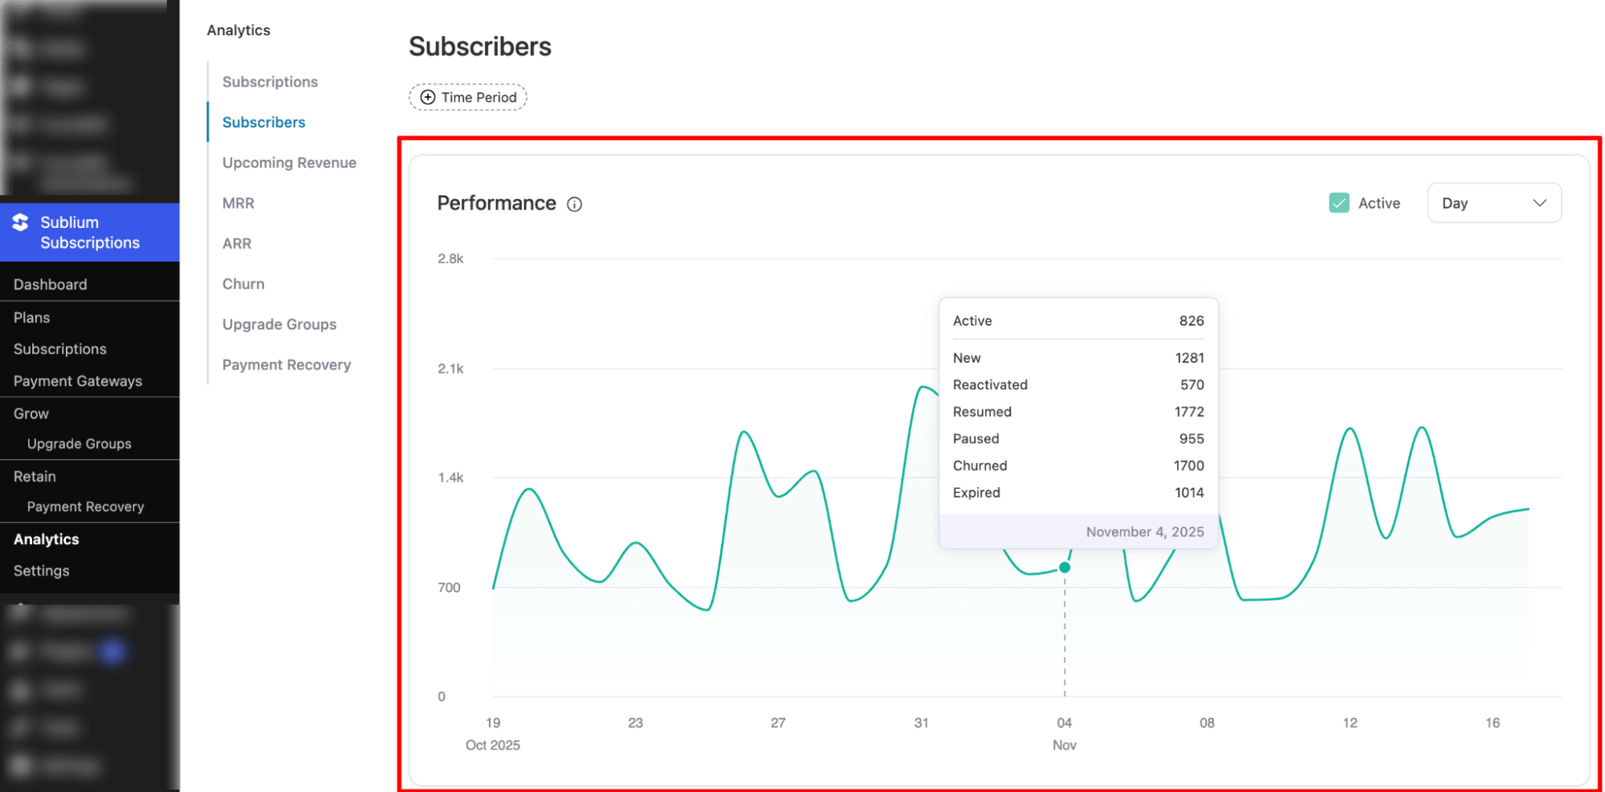1605x792 pixels.
Task: Open Payment Recovery under Analytics
Action: [287, 364]
